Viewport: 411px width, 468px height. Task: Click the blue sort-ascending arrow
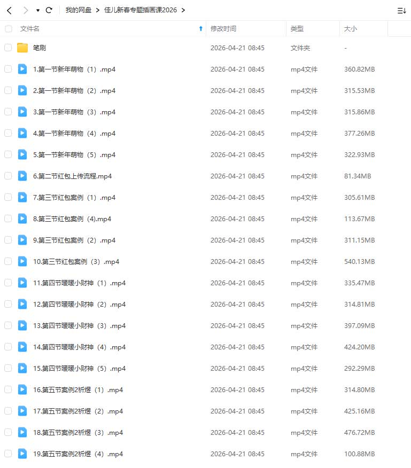201,29
